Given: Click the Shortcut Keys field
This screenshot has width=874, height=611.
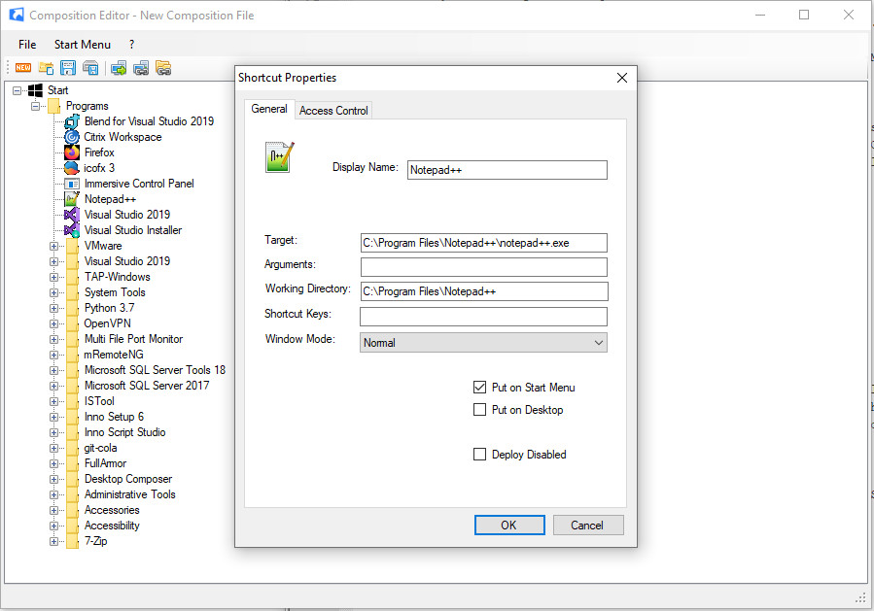Looking at the screenshot, I should click(484, 317).
